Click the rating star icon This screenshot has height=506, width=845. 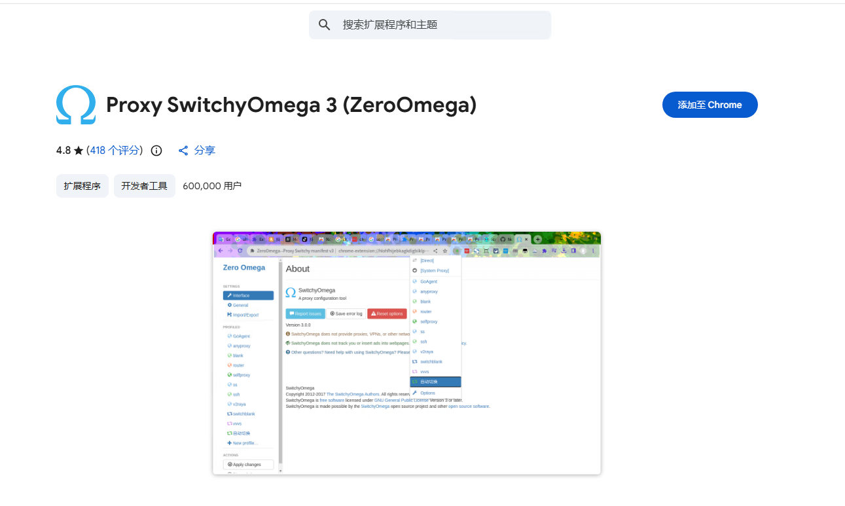point(79,151)
